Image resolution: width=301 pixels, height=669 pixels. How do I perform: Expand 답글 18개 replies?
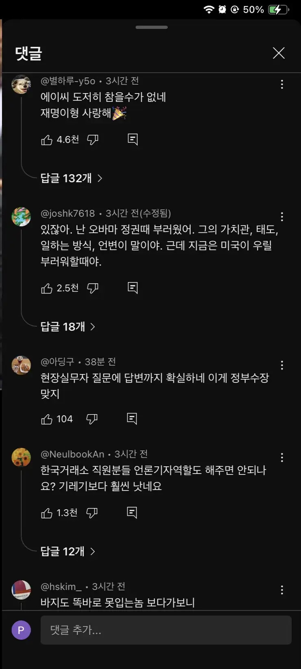(68, 327)
